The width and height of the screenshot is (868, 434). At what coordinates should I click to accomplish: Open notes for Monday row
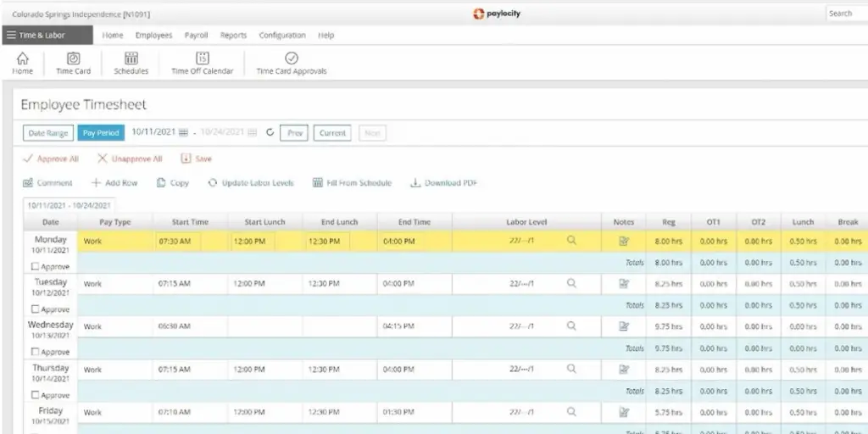[x=624, y=241]
